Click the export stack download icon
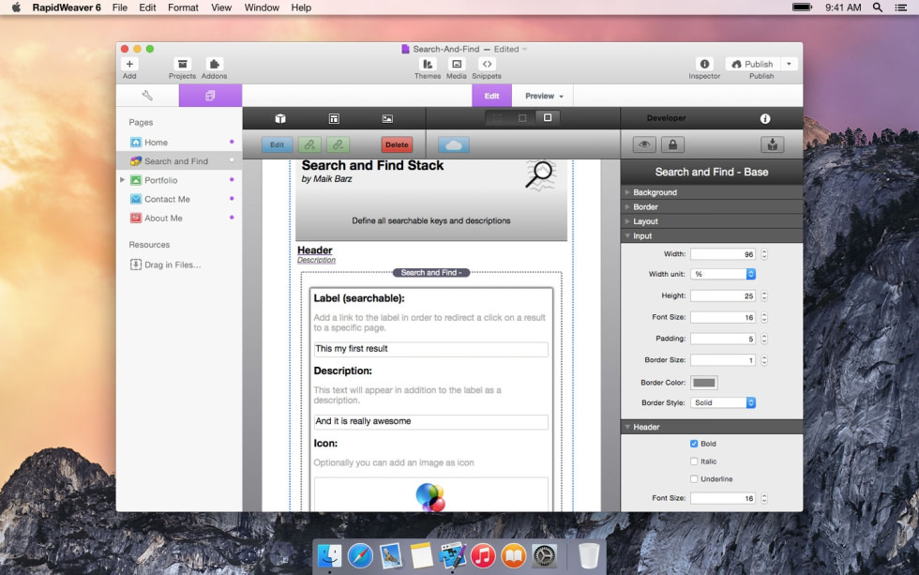 (773, 144)
